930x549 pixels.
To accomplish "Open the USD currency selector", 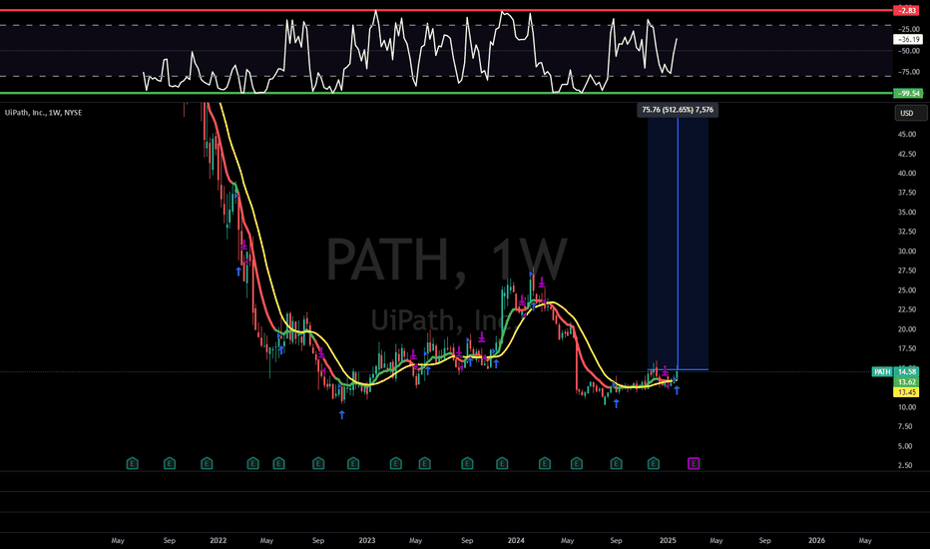I will click(x=910, y=113).
